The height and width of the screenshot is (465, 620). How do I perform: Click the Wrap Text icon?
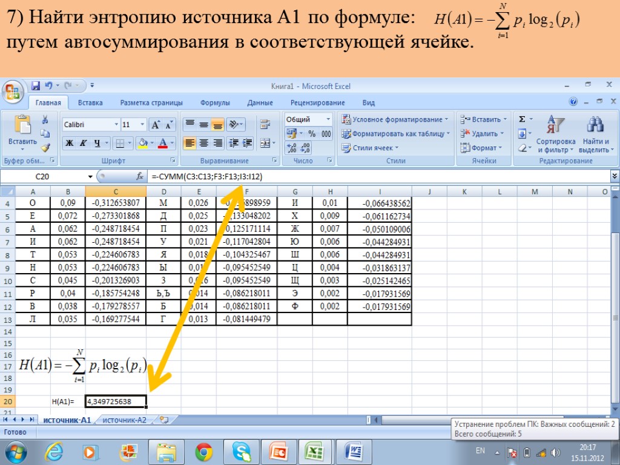tap(265, 125)
